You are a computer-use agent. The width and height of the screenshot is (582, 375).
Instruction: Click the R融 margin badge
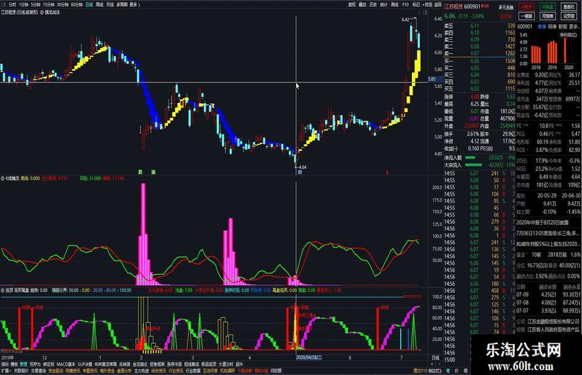coord(485,6)
